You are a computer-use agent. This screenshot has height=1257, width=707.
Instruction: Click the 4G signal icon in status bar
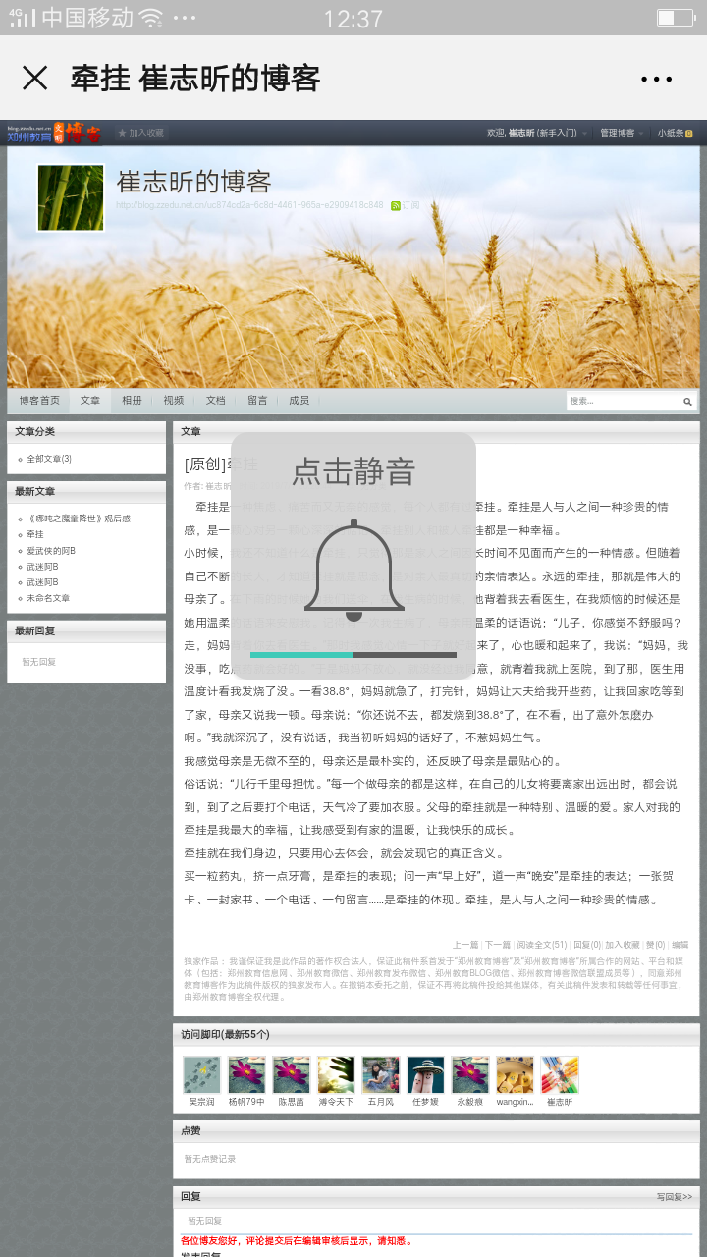(x=22, y=18)
